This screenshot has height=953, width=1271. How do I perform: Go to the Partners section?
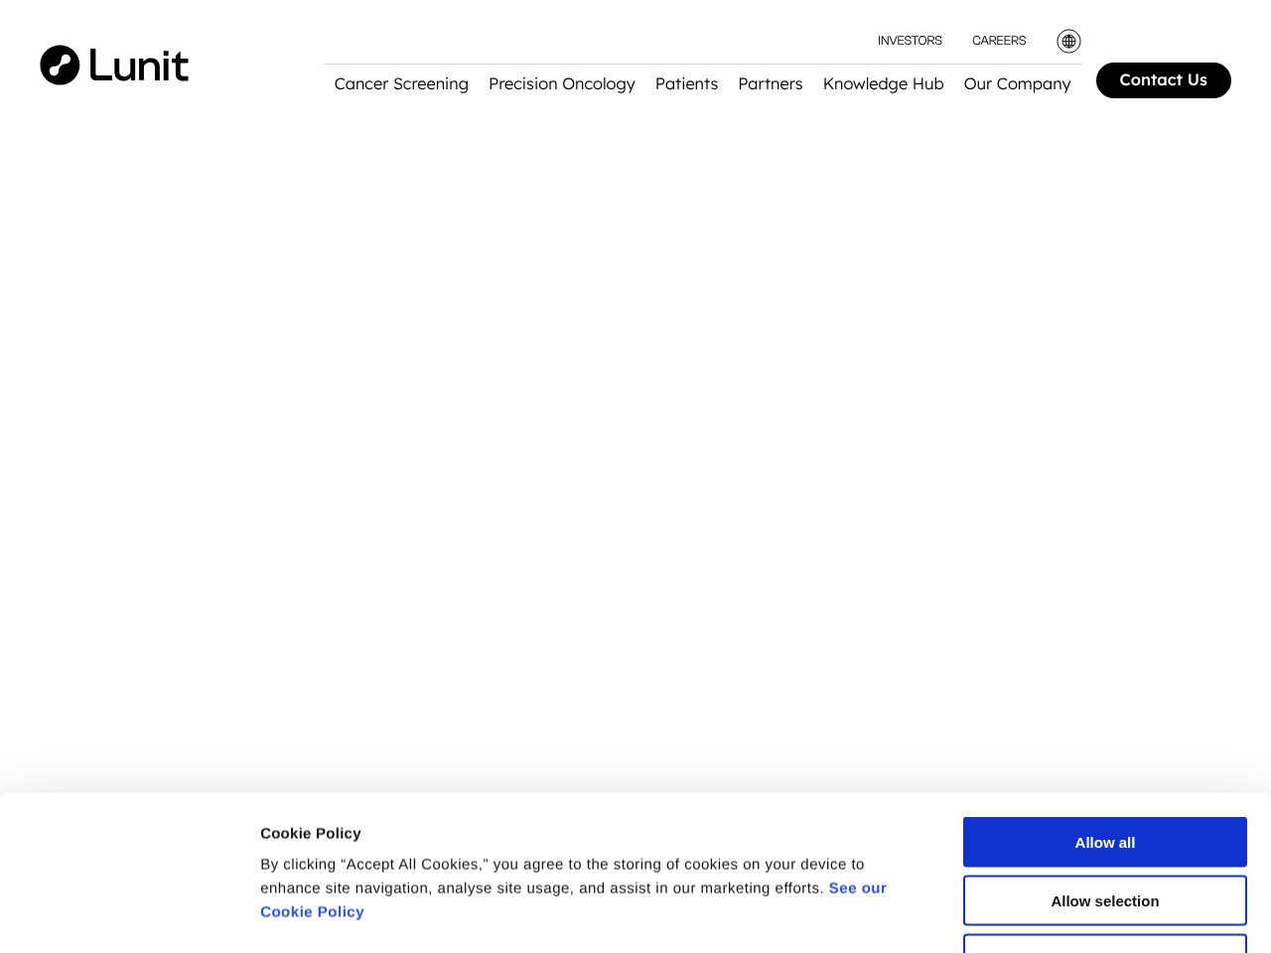tap(770, 84)
